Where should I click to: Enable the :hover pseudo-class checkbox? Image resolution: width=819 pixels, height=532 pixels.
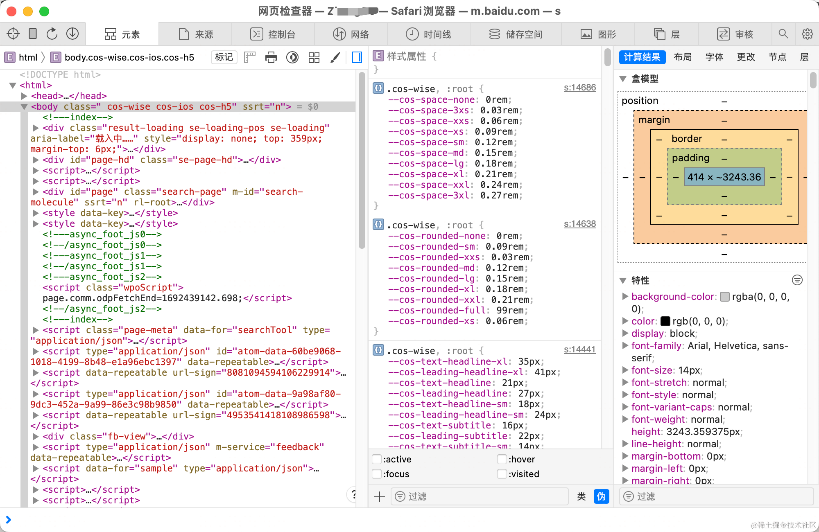pos(502,459)
